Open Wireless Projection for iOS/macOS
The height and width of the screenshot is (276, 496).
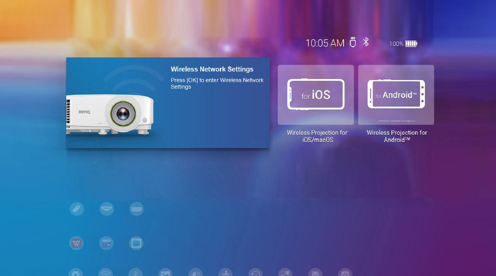pyautogui.click(x=316, y=95)
